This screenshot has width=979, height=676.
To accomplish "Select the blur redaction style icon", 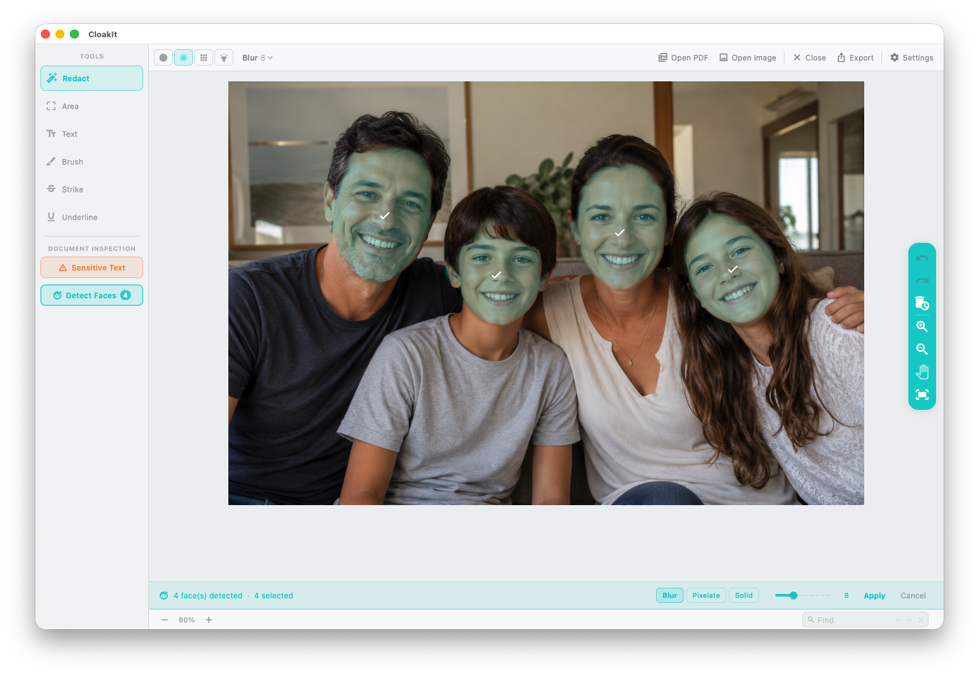I will tap(184, 57).
